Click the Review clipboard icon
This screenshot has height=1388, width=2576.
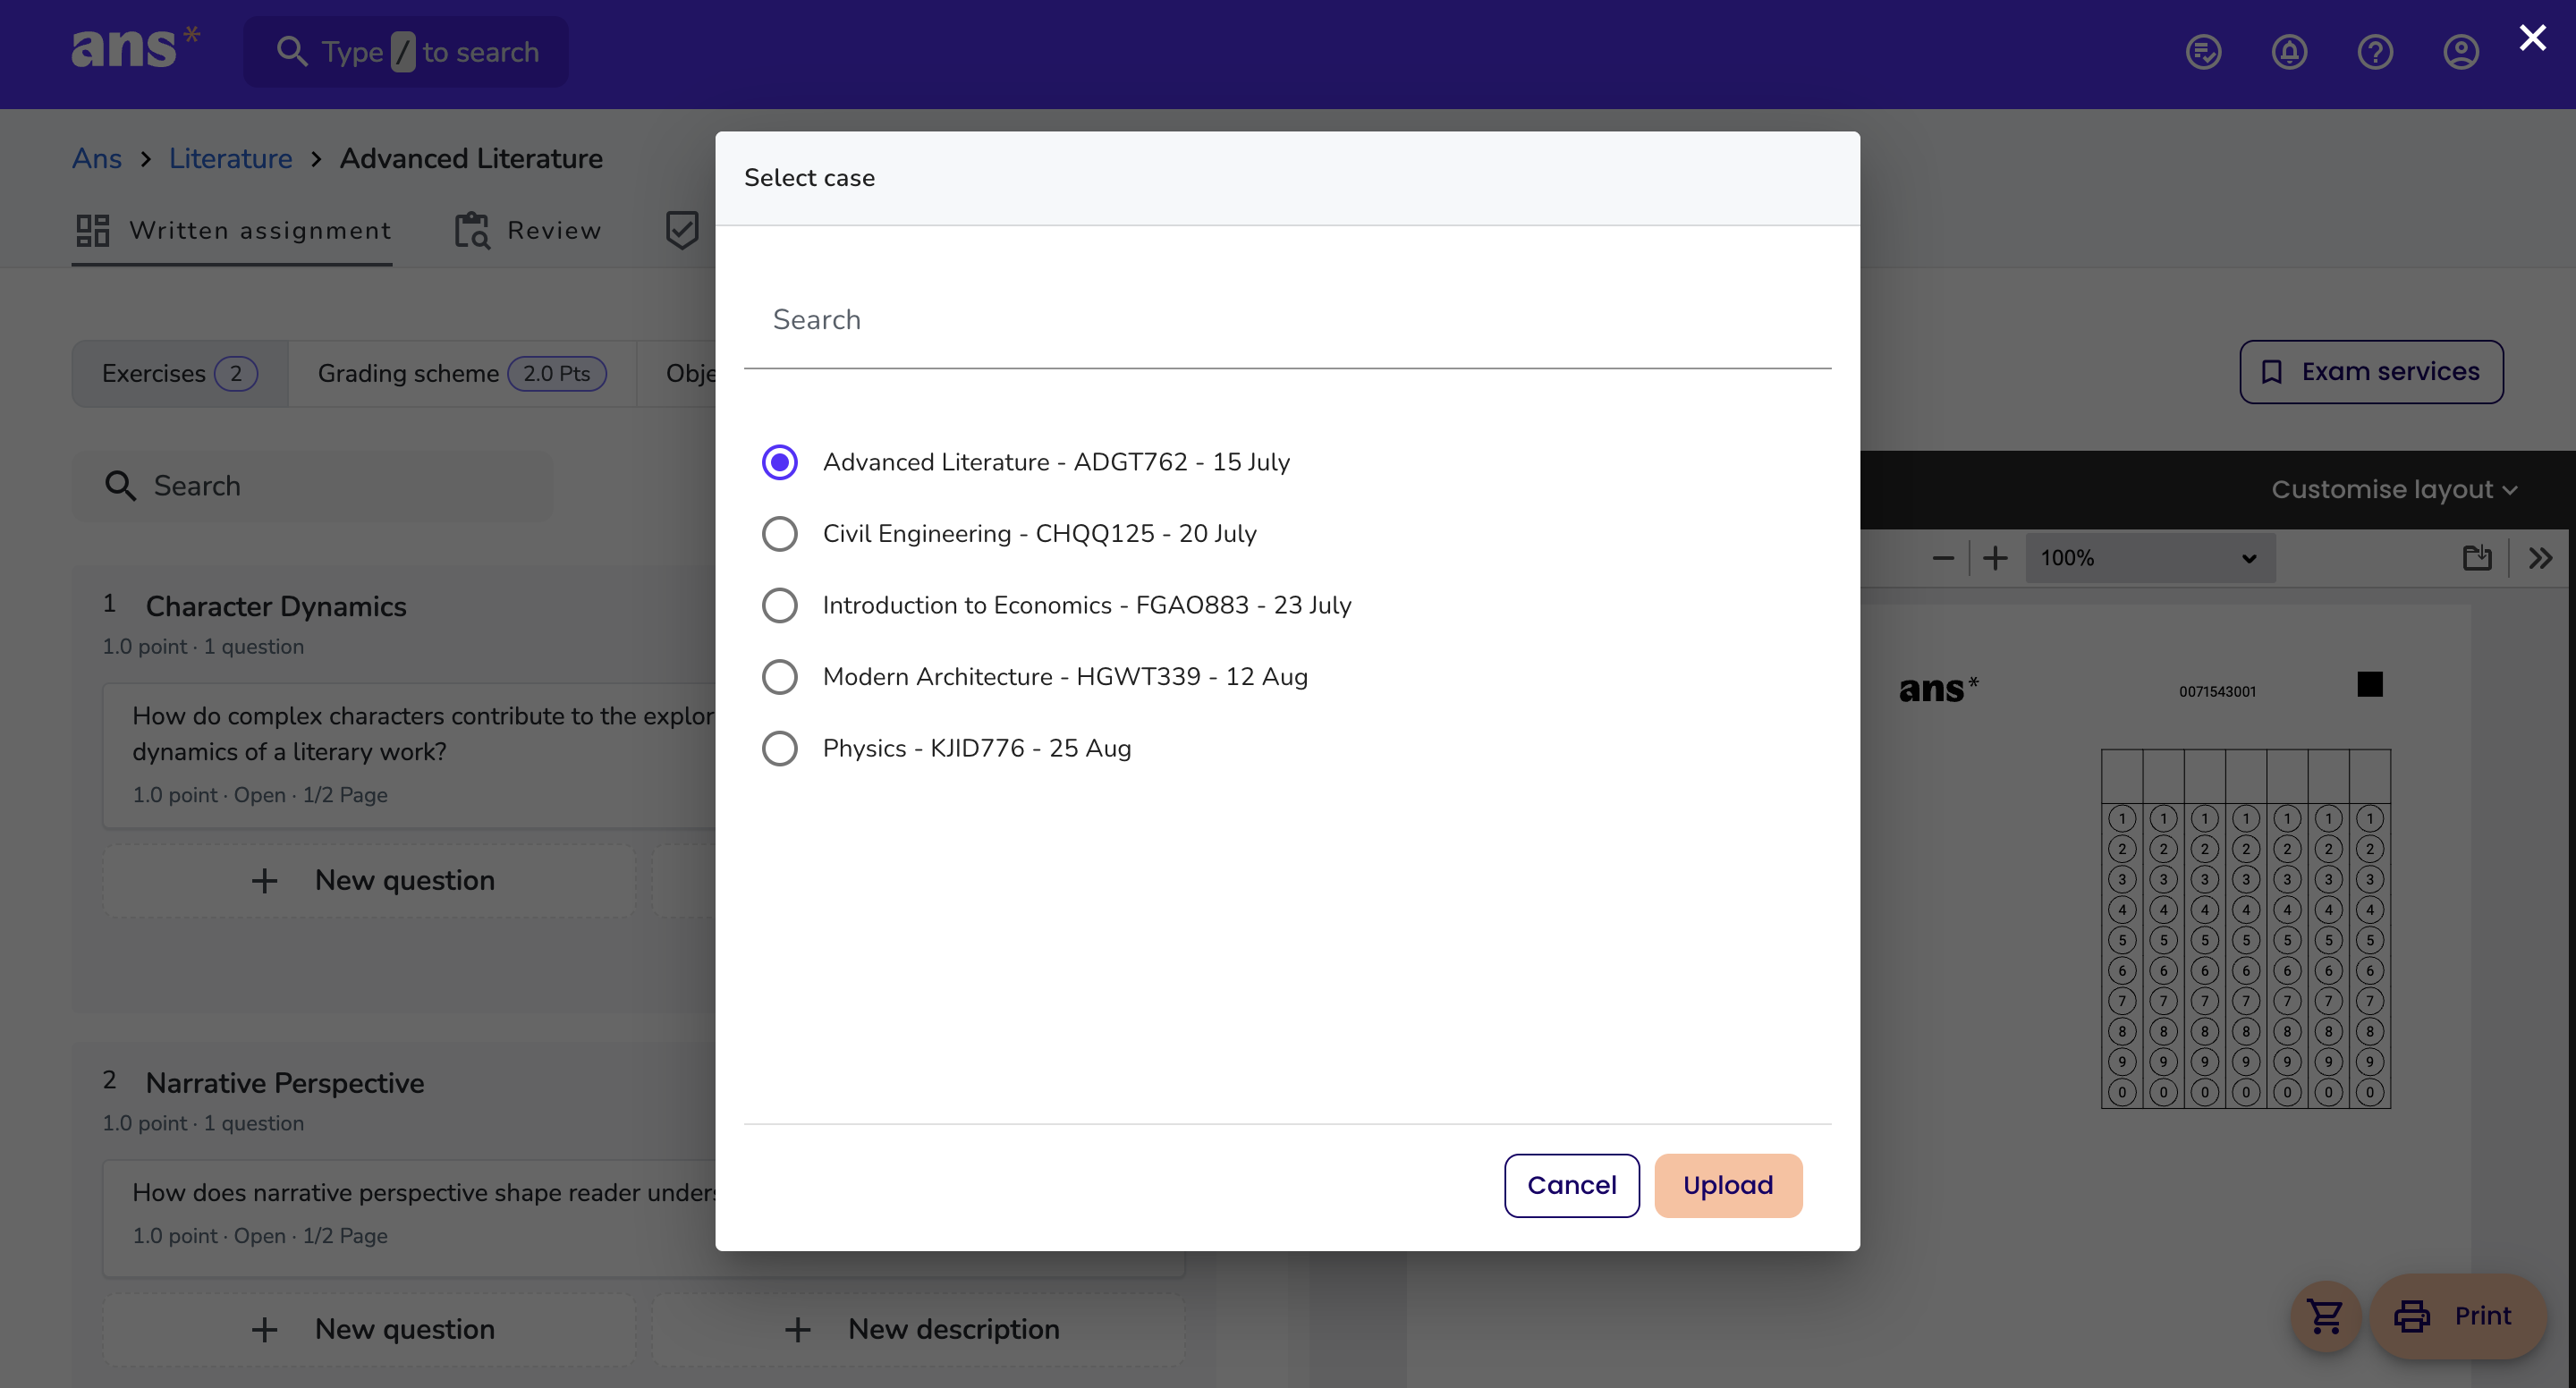click(472, 230)
